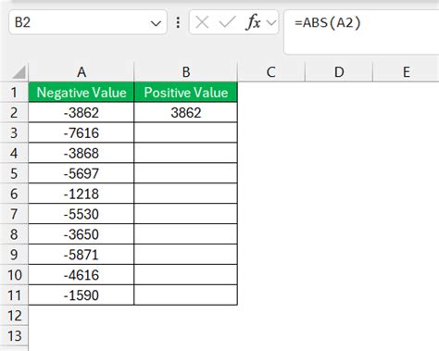Viewport: 439px width, 351px height.
Task: Select cell B2 containing 3862
Action: pyautogui.click(x=186, y=112)
